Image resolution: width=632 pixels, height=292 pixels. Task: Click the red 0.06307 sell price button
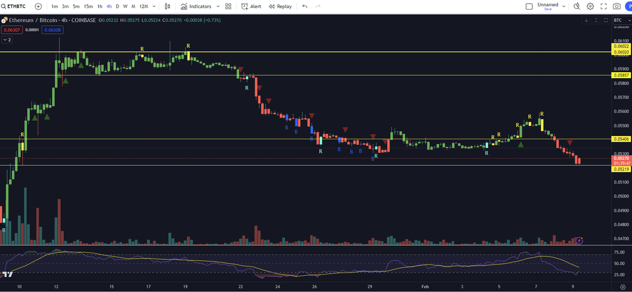pyautogui.click(x=11, y=30)
